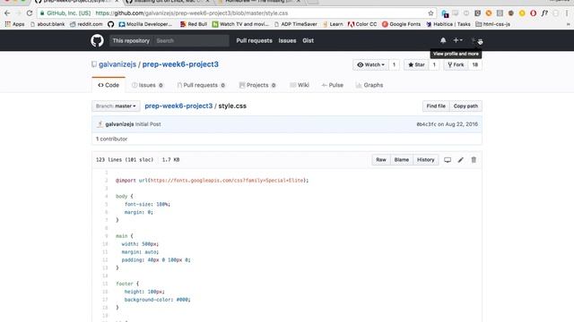574x322 pixels.
Task: Click the Opera extension icon in toolbar
Action: (x=533, y=13)
